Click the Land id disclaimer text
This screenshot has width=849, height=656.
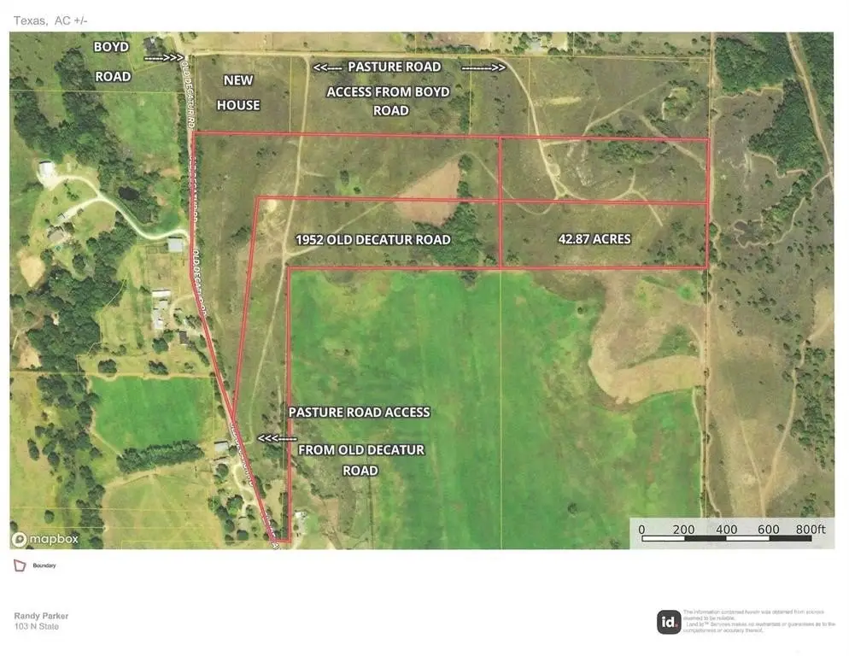coord(758,620)
